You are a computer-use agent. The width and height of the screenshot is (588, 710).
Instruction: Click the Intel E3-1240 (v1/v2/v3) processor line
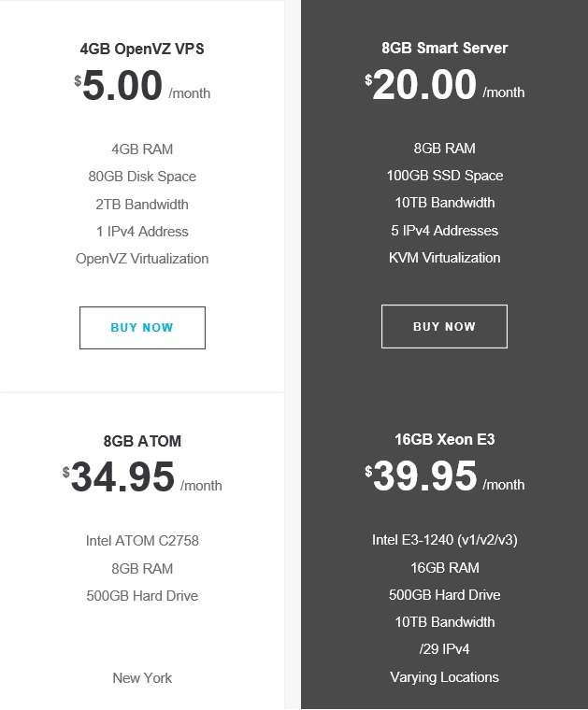[444, 540]
